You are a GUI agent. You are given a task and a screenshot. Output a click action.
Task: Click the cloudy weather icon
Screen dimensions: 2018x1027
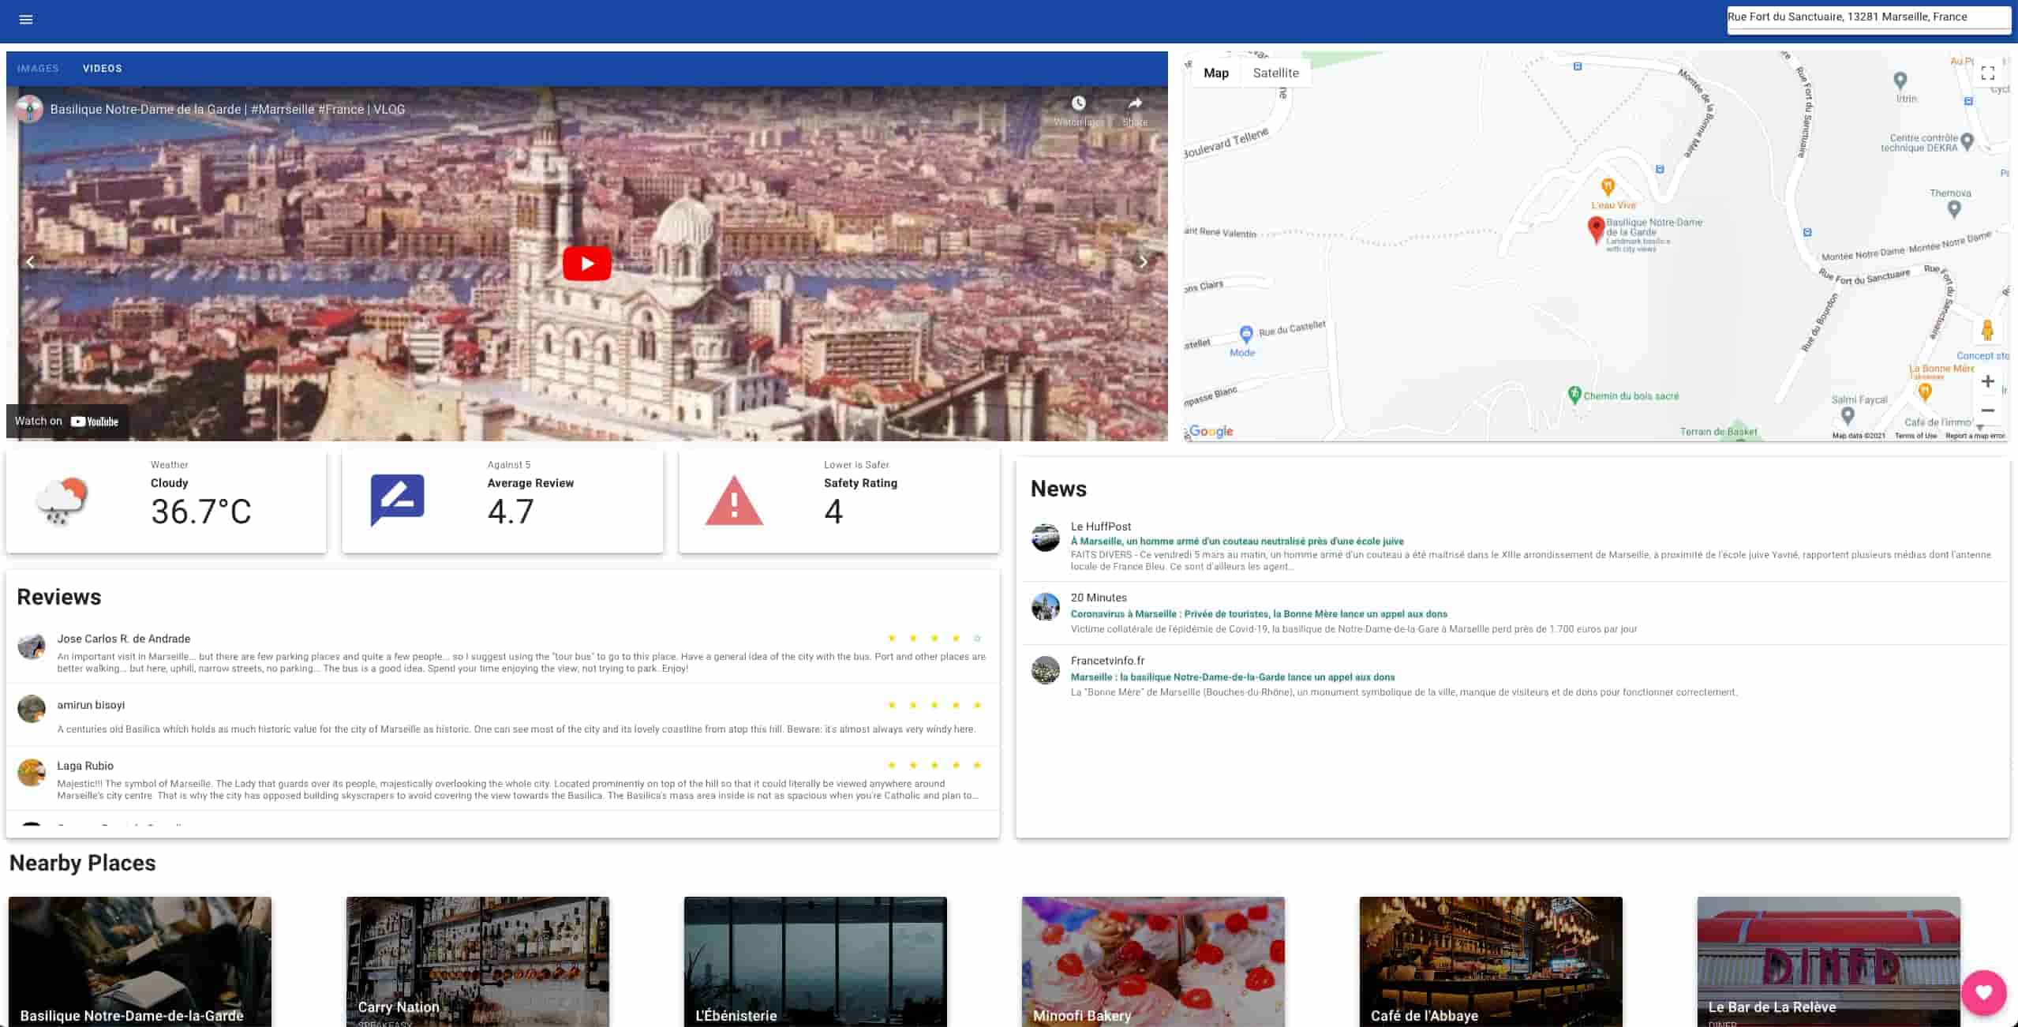point(62,500)
